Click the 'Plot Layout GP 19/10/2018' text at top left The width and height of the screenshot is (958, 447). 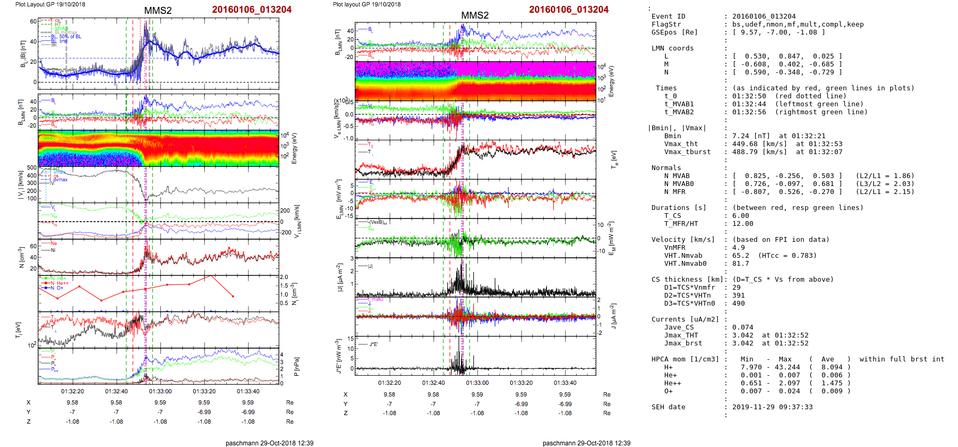point(50,4)
